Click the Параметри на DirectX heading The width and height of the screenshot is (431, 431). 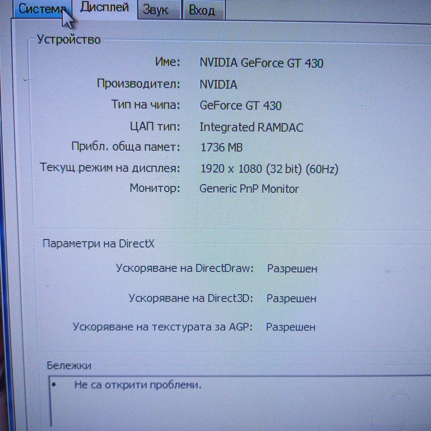point(98,244)
